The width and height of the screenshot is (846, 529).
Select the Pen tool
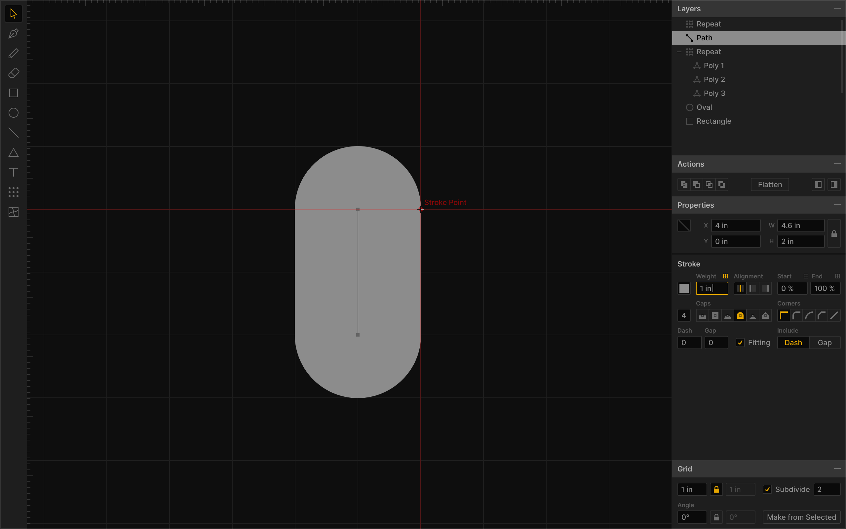click(13, 34)
